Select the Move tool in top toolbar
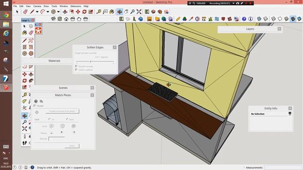 (78, 12)
